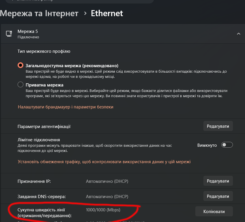245x222 pixels.
Task: Open the data limit settings link
Action: point(104,162)
